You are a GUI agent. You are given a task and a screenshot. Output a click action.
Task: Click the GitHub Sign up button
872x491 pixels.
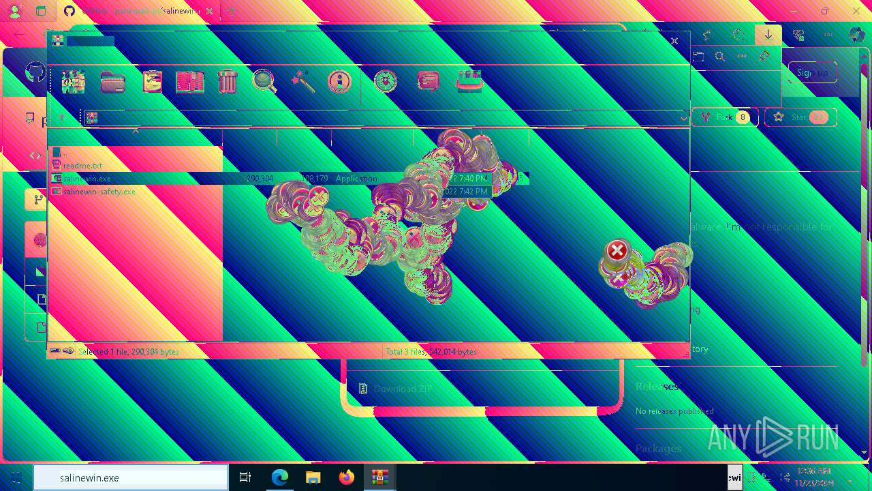(x=813, y=72)
